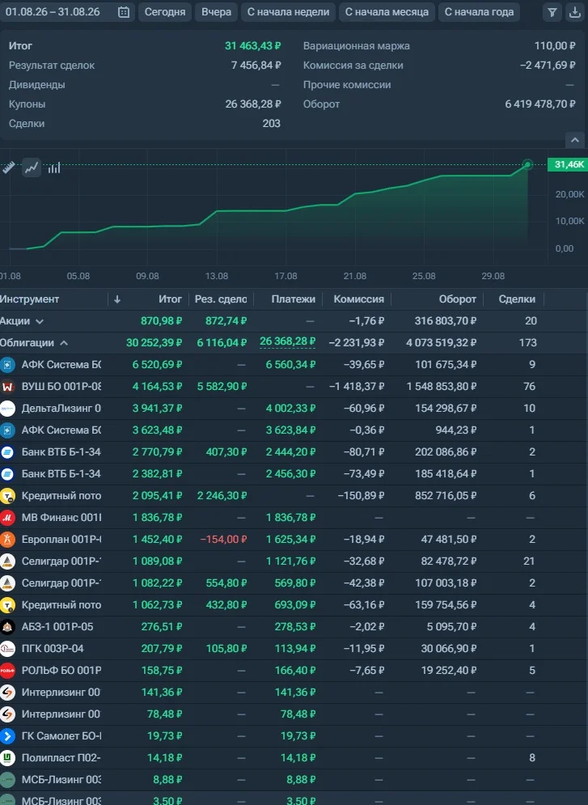The image size is (588, 805).
Task: Select the ruler measurement tool on chart
Action: 8,167
